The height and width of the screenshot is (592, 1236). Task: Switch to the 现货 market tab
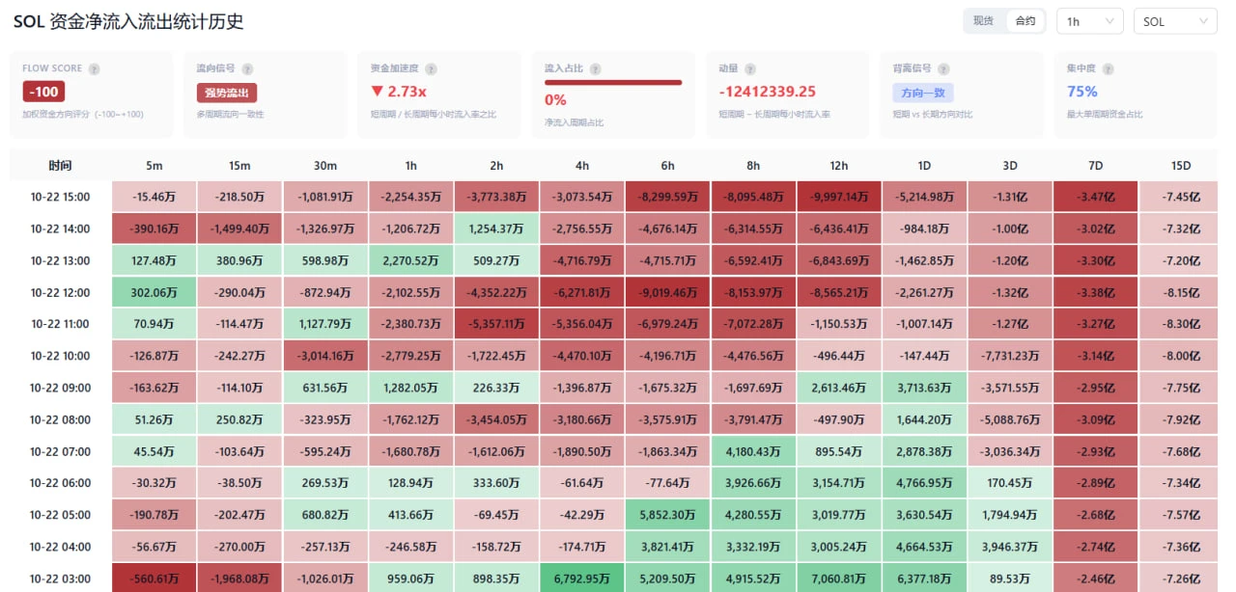click(x=983, y=21)
